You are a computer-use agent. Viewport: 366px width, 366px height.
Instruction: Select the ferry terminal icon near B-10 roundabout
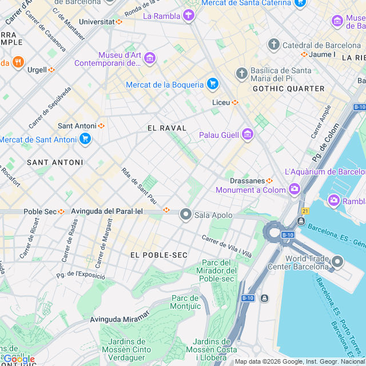tap(301, 221)
